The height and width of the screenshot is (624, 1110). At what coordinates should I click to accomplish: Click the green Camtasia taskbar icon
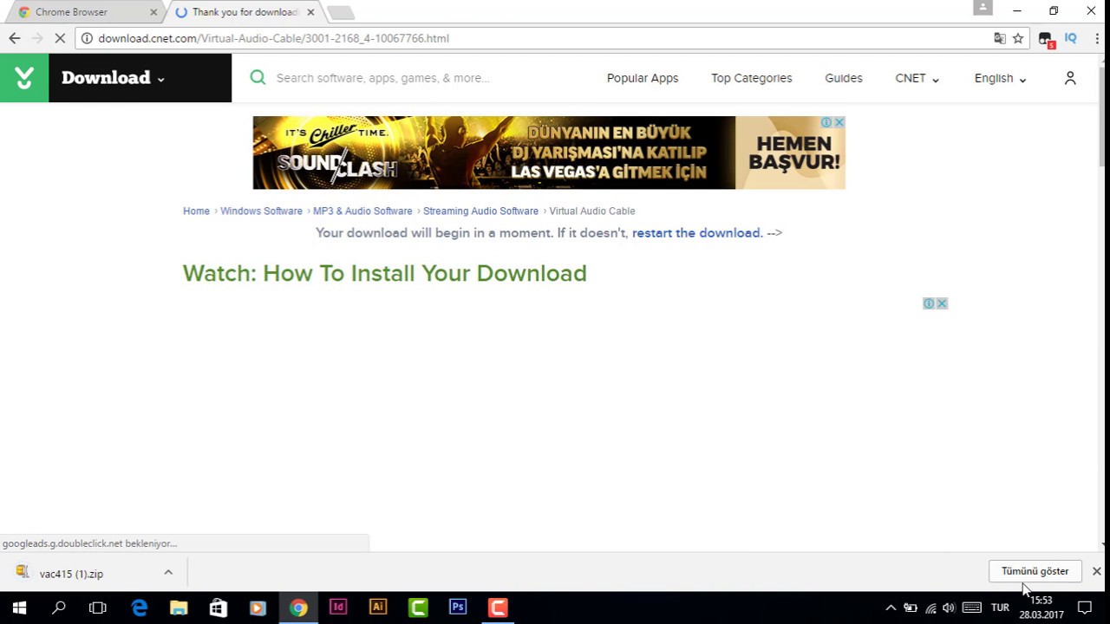tap(418, 608)
